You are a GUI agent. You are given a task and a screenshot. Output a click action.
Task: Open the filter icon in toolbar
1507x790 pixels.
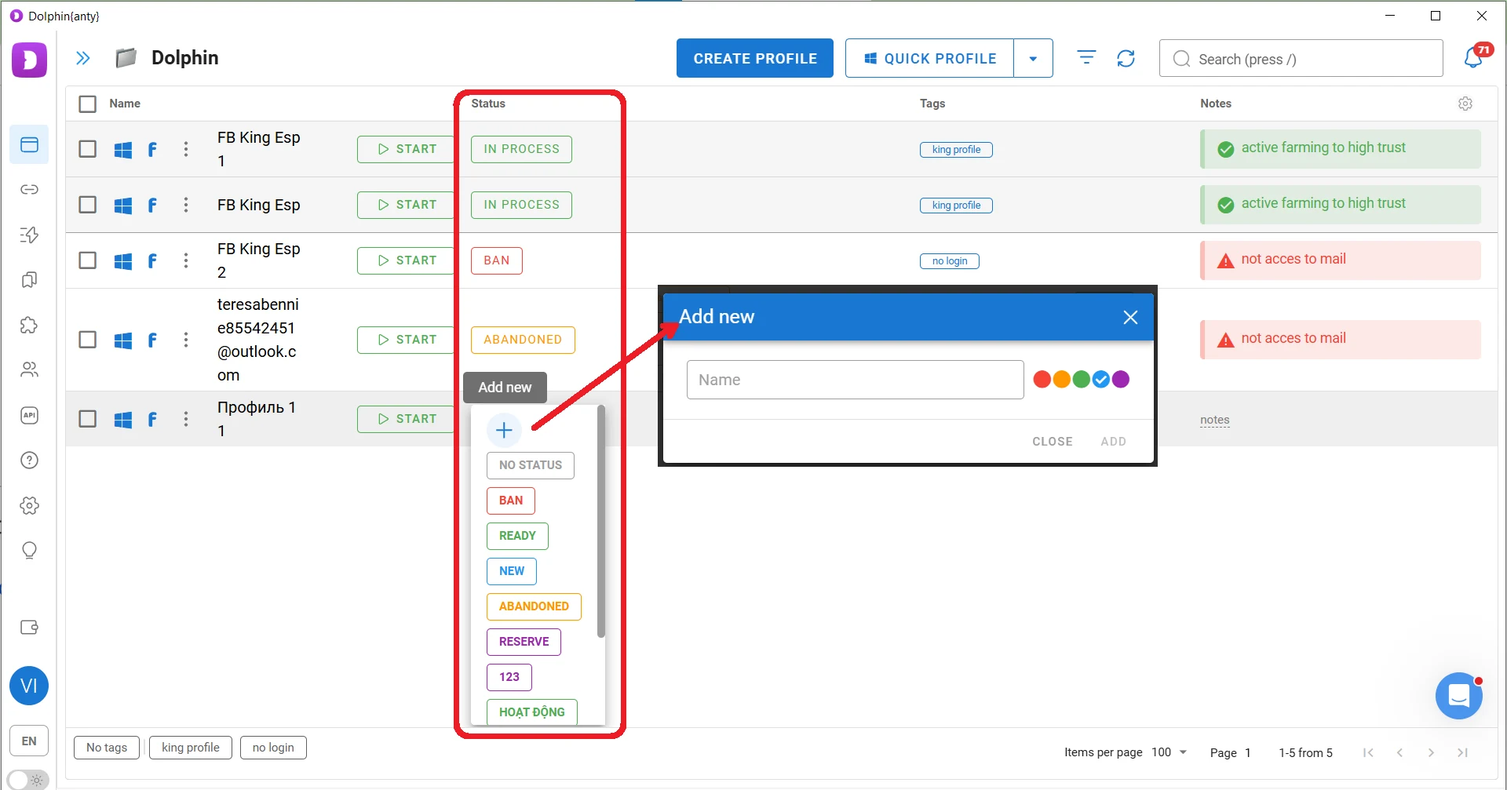click(1086, 57)
